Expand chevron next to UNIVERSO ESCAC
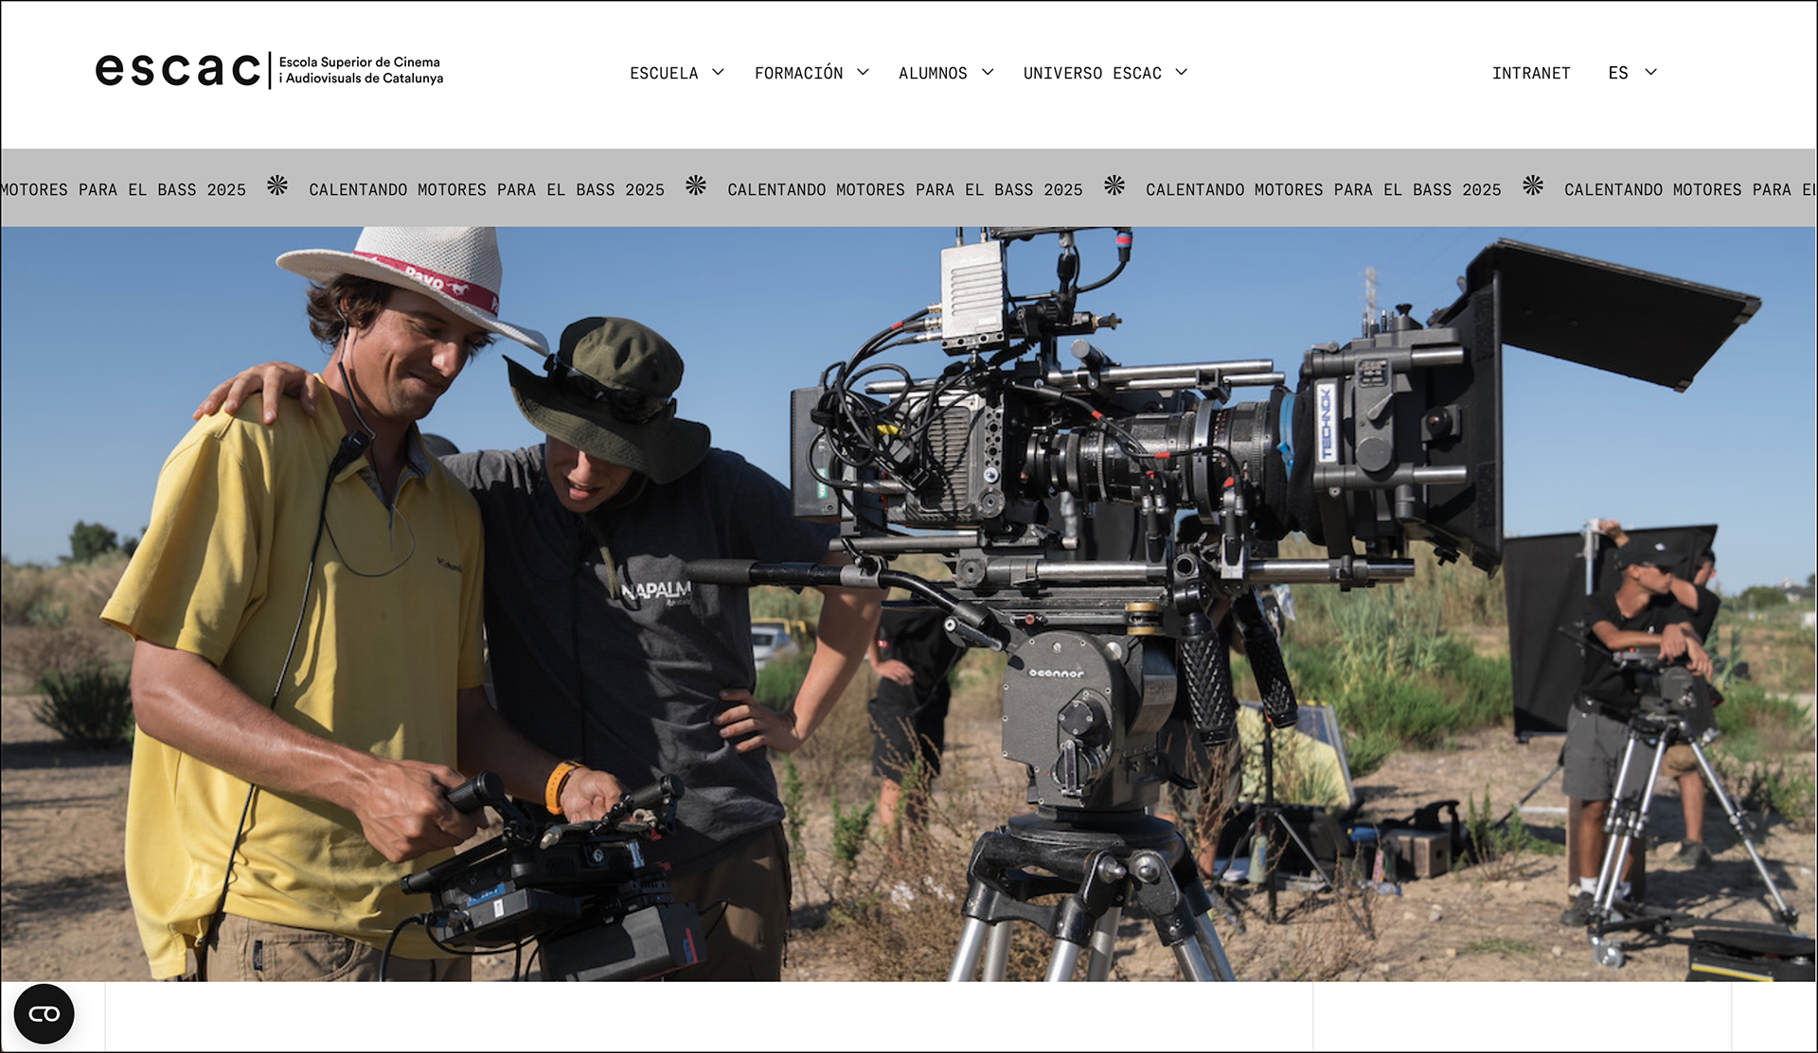 click(1182, 72)
